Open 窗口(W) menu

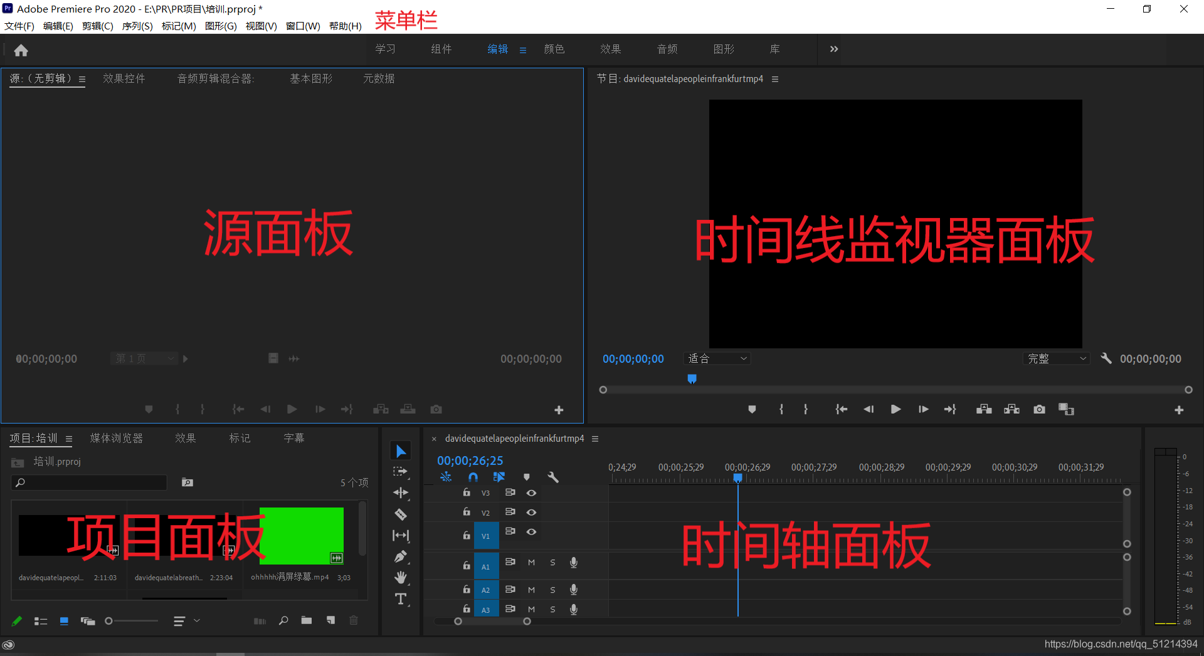(303, 26)
